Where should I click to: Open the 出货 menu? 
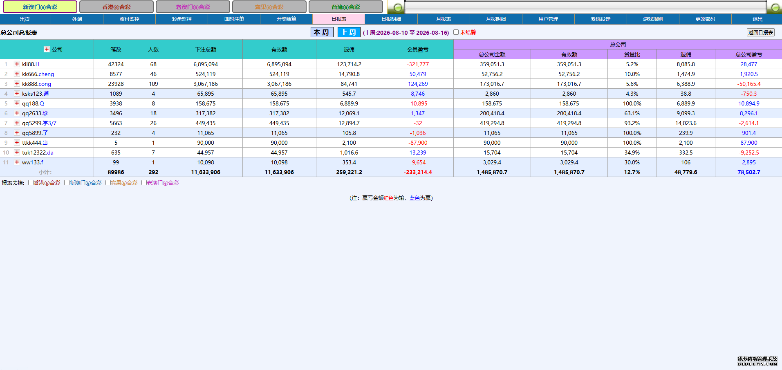(x=25, y=19)
